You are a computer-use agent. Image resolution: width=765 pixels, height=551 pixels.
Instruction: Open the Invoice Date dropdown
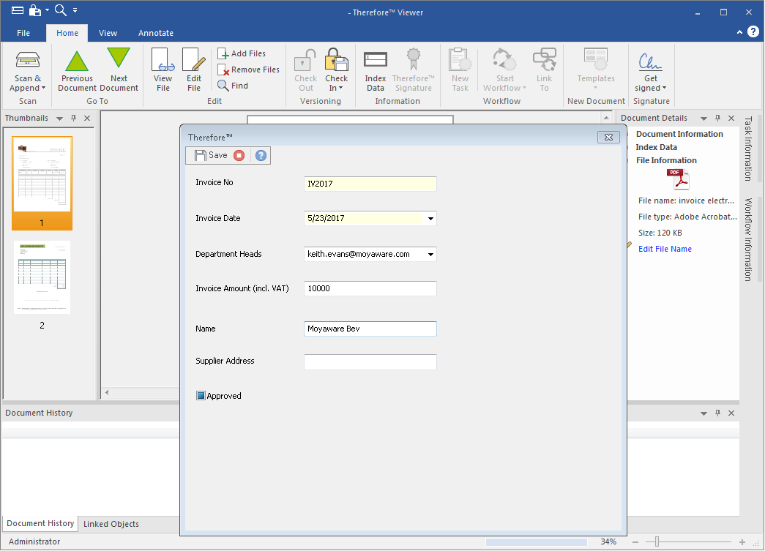click(x=430, y=219)
